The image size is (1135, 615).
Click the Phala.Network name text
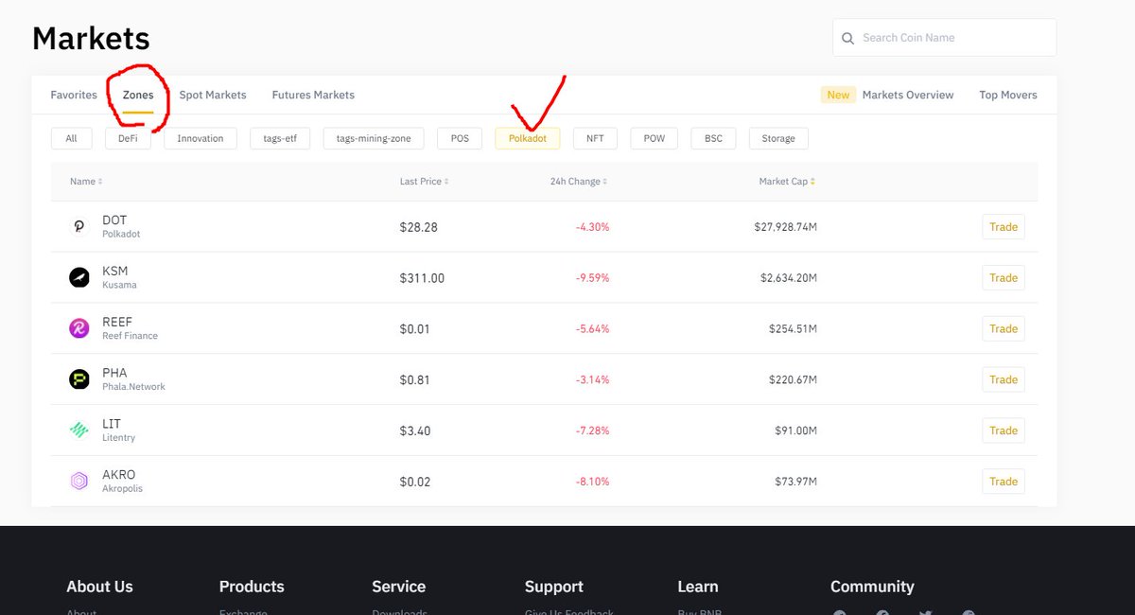point(133,387)
